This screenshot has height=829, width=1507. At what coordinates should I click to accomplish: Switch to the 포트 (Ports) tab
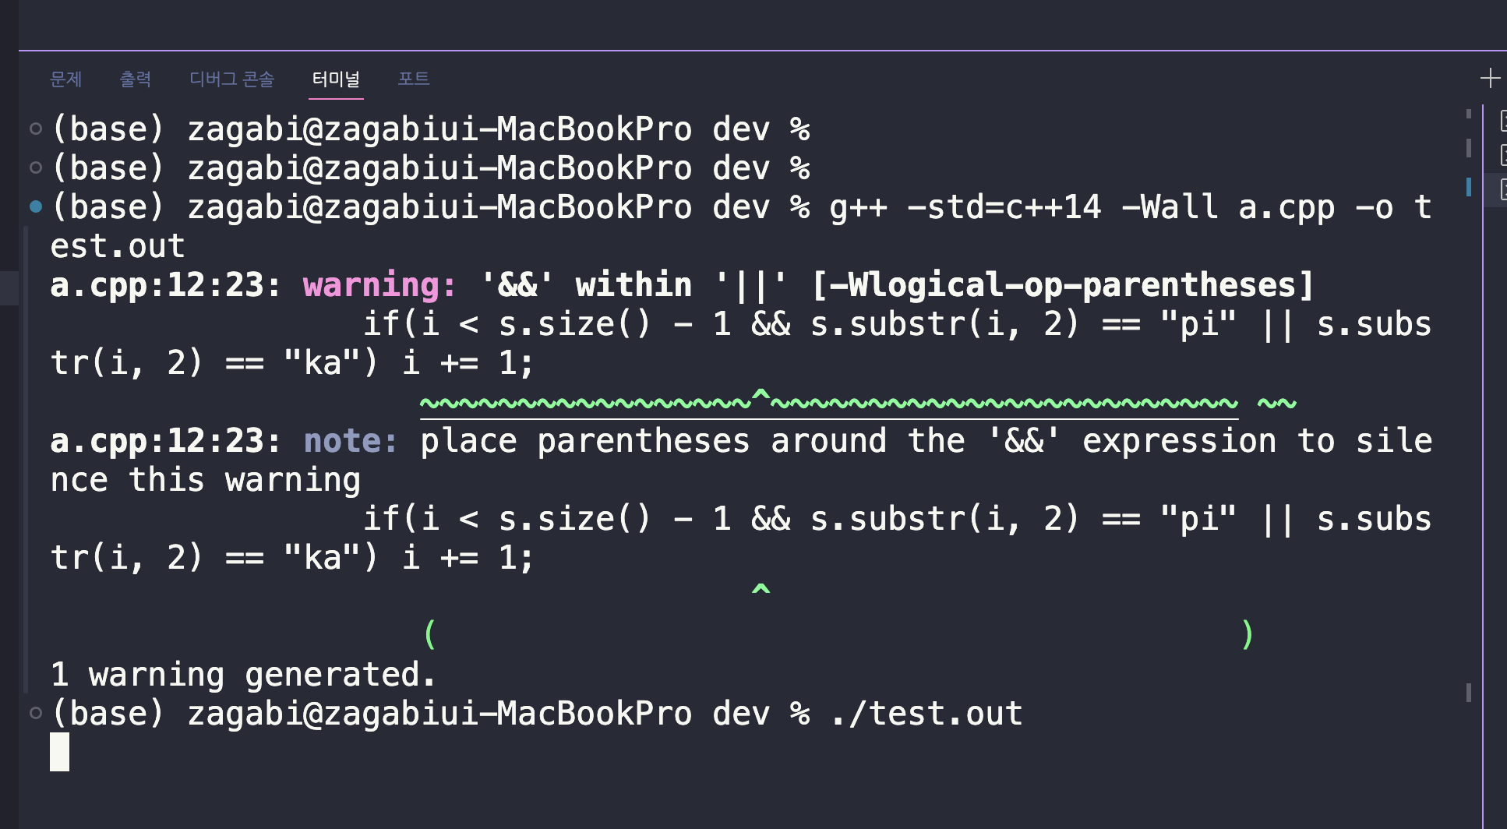click(413, 79)
